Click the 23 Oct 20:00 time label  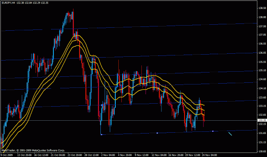(x=75, y=155)
